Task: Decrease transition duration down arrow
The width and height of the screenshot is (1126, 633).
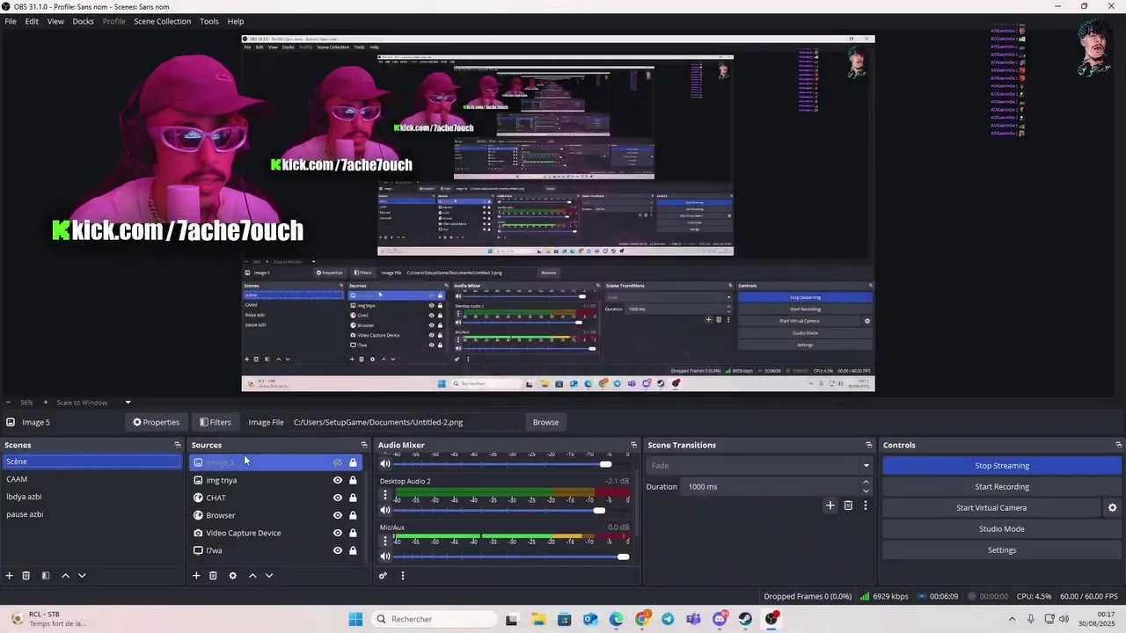Action: click(866, 491)
